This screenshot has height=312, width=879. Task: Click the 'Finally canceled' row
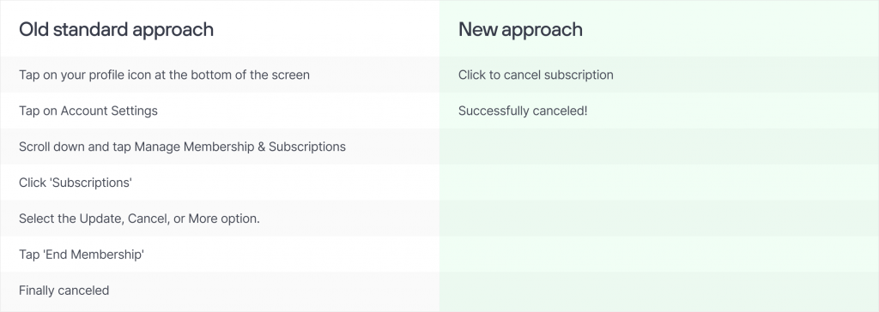click(220, 290)
